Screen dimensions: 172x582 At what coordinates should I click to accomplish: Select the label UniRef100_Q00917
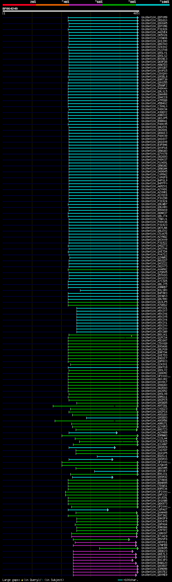[154, 382]
